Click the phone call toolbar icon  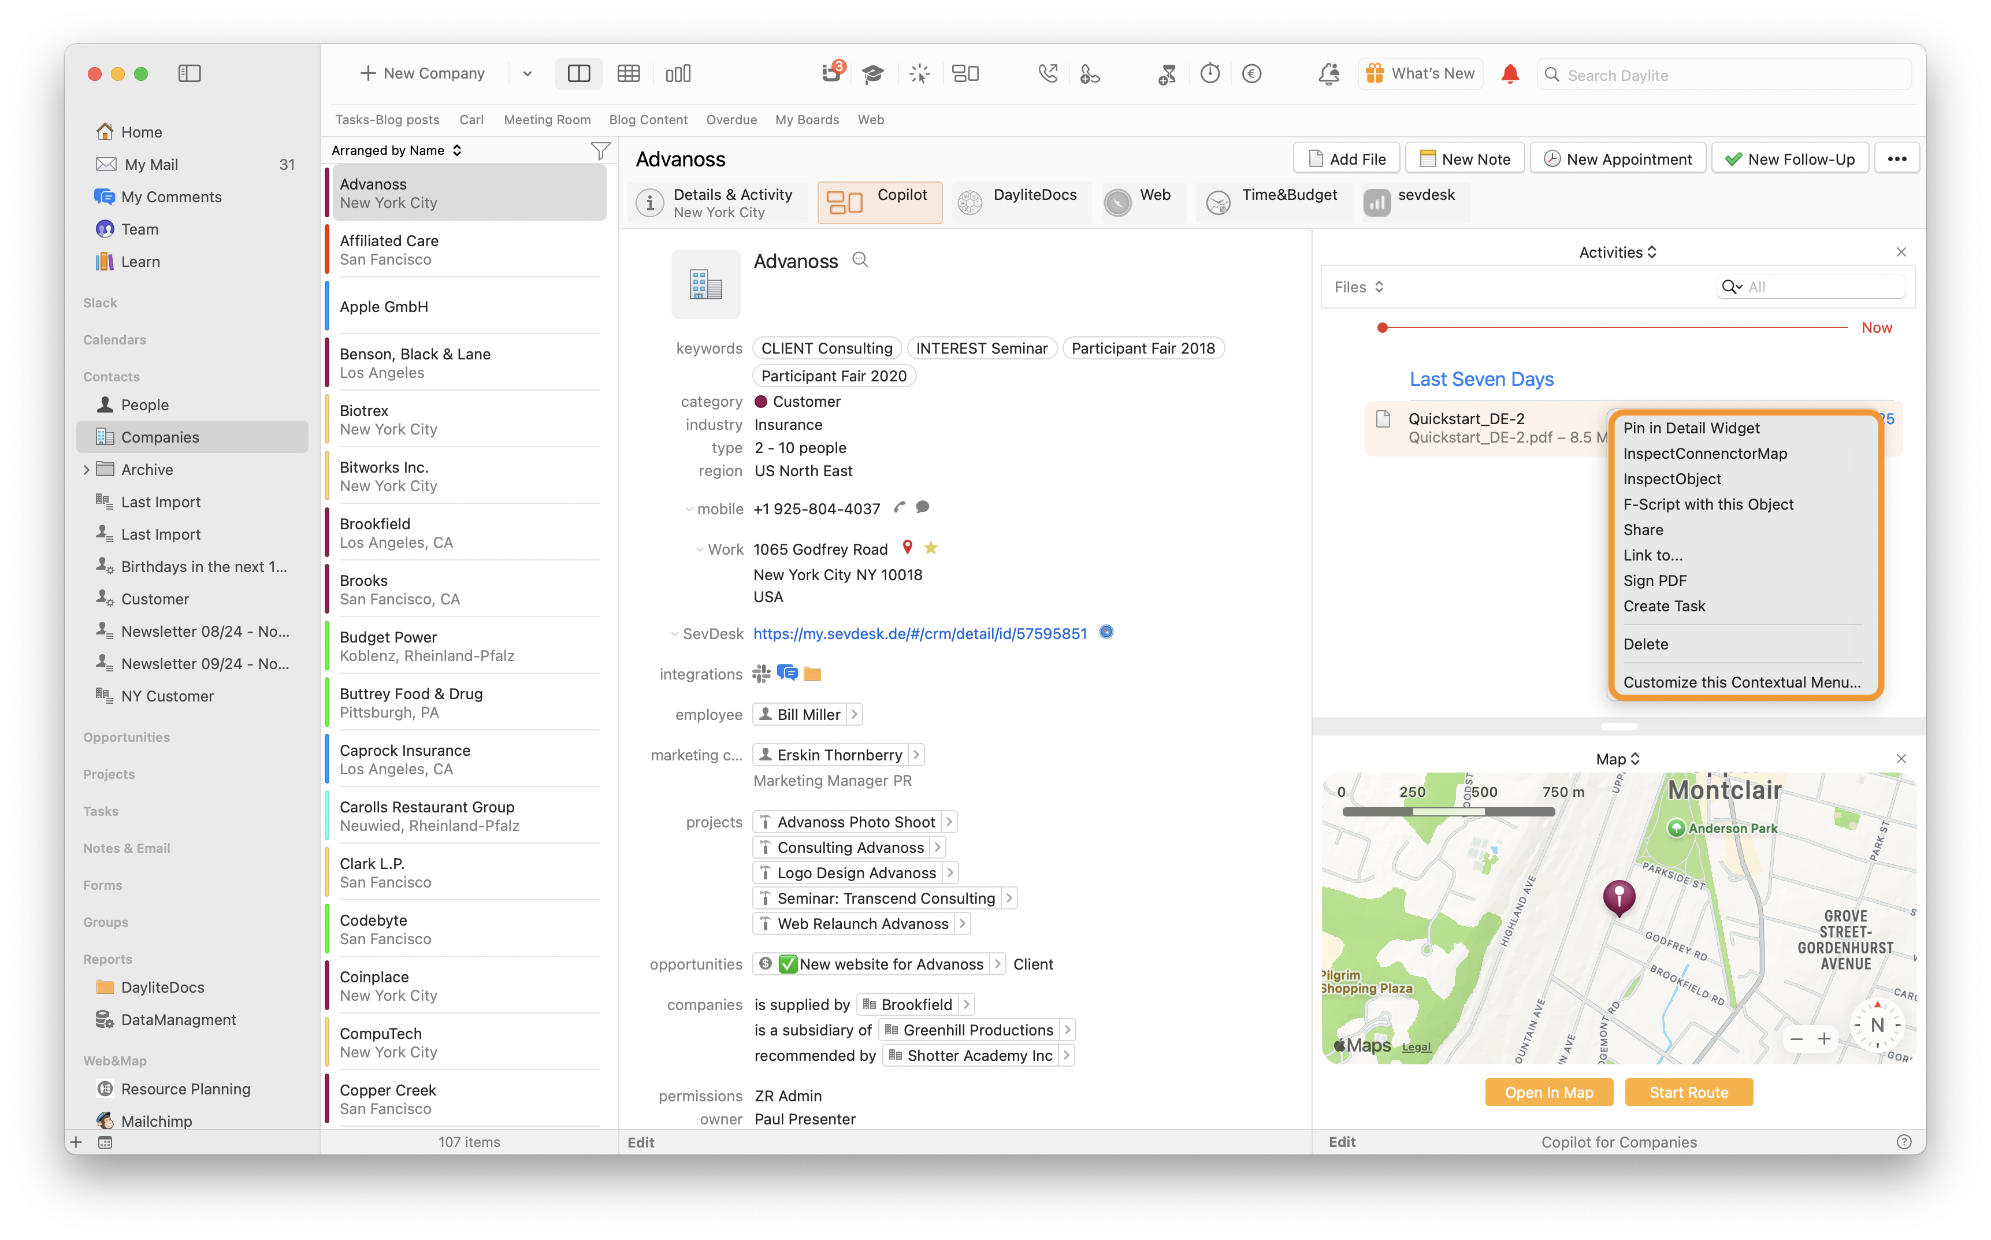pos(1048,74)
